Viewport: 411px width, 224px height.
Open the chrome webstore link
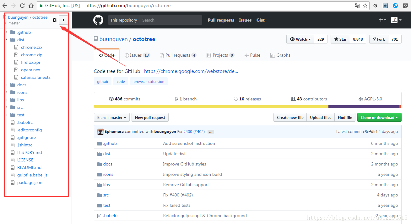pos(191,71)
